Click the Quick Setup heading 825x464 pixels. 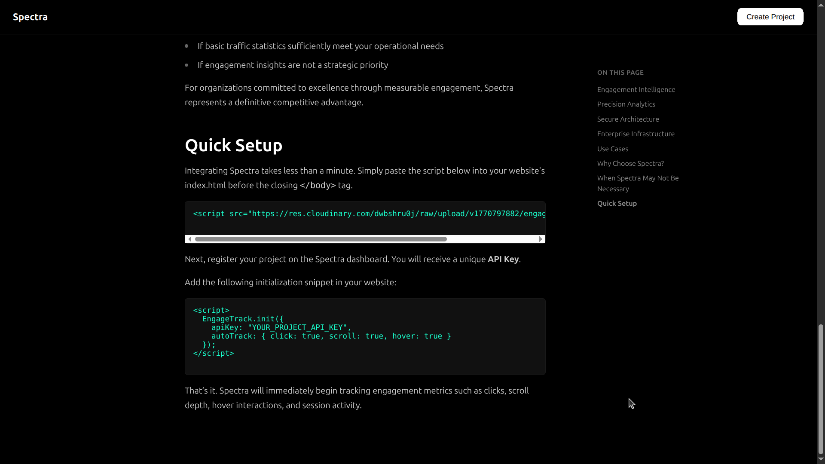point(233,145)
